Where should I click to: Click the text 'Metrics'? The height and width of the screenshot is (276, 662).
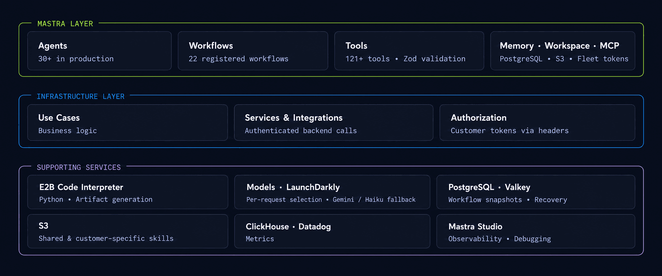click(x=260, y=239)
